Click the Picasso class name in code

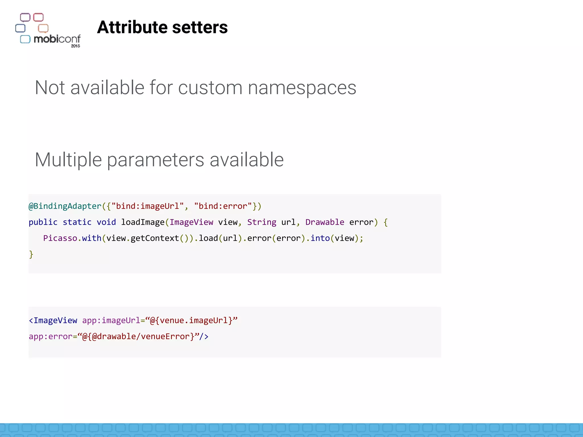60,238
